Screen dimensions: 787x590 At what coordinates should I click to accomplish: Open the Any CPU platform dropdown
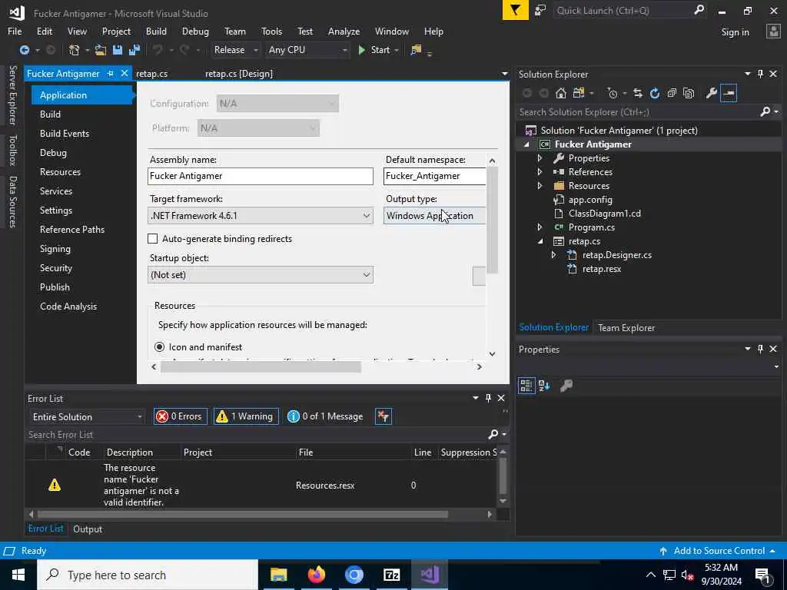[308, 50]
